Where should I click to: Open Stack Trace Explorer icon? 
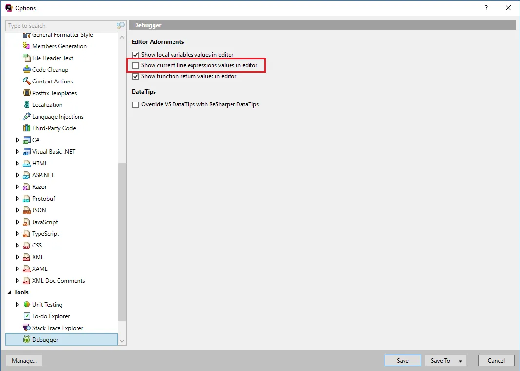pos(26,328)
